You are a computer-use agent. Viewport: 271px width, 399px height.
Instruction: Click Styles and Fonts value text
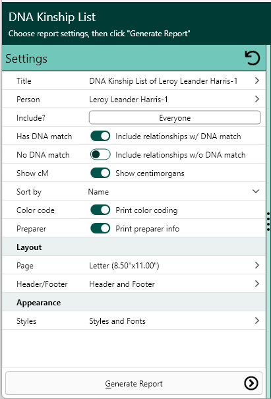[x=117, y=321]
